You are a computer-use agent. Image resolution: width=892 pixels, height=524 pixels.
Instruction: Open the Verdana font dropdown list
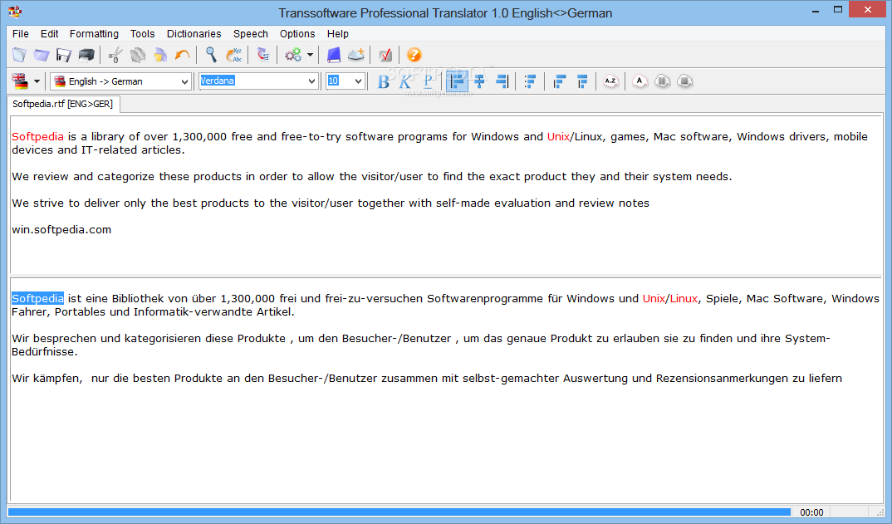tap(311, 81)
